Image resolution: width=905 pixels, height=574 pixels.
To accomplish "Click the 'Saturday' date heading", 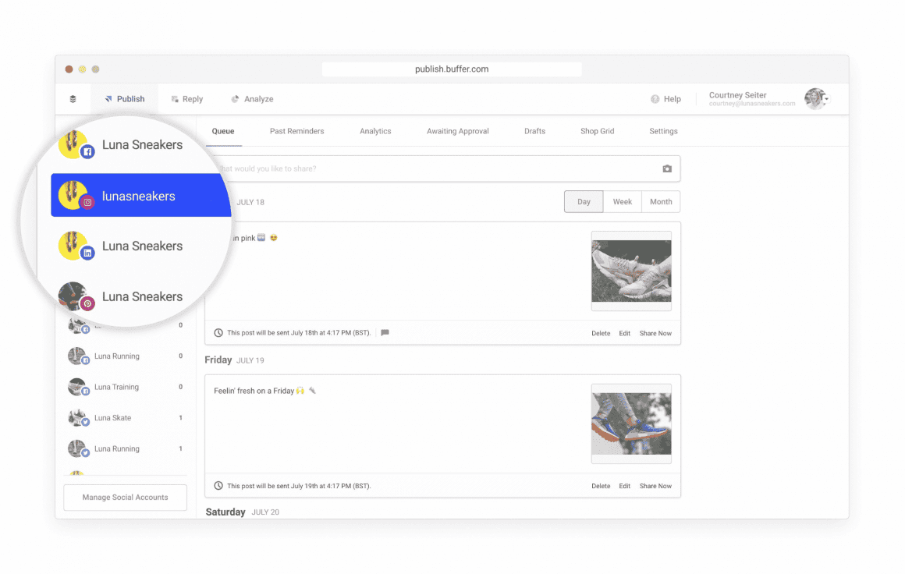I will click(225, 512).
